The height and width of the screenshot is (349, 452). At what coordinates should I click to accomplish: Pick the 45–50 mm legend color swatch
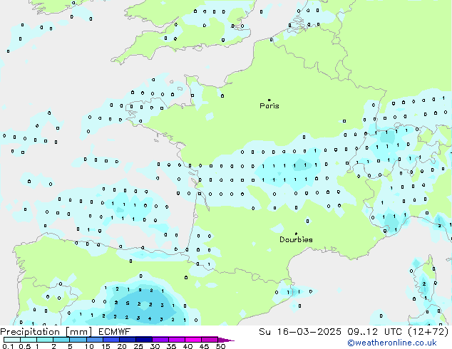tap(210, 340)
